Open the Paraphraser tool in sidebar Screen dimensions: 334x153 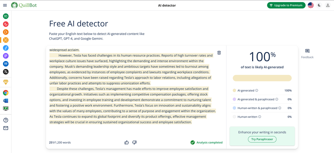(6, 16)
